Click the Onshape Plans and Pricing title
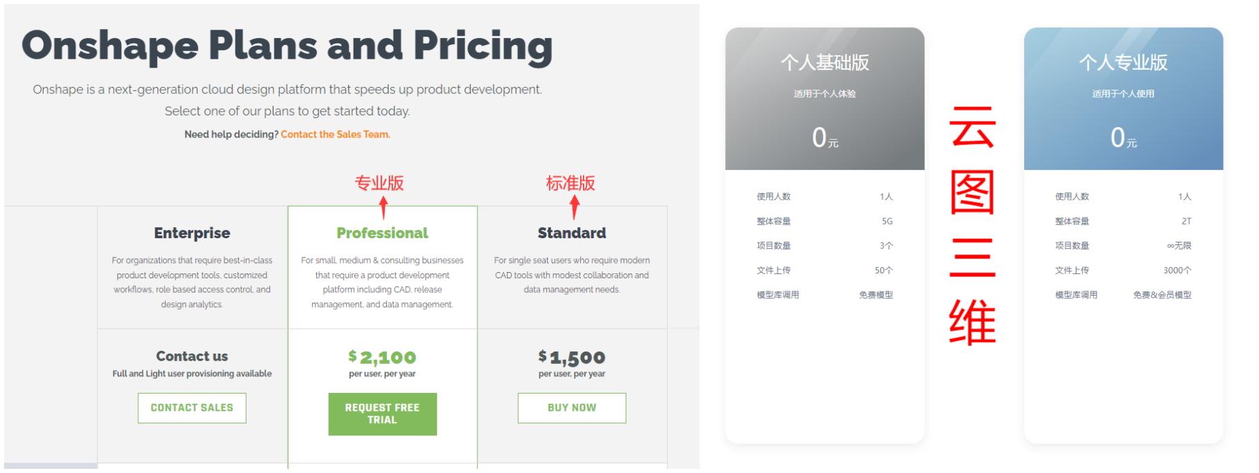 pyautogui.click(x=287, y=46)
